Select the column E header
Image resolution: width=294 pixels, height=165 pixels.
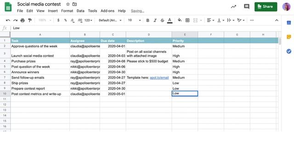[x=185, y=35]
